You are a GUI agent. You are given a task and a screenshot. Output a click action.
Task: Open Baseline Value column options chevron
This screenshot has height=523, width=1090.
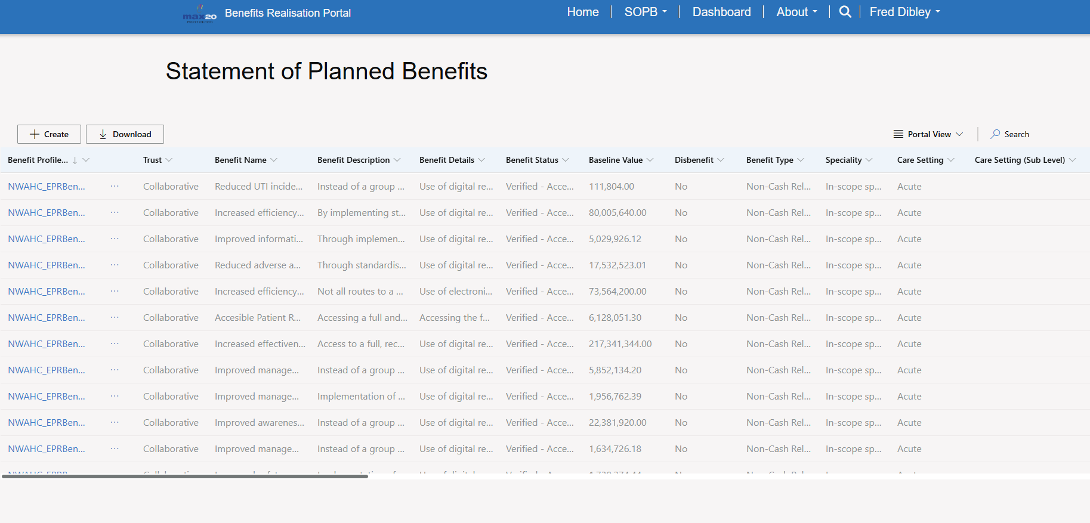(650, 160)
